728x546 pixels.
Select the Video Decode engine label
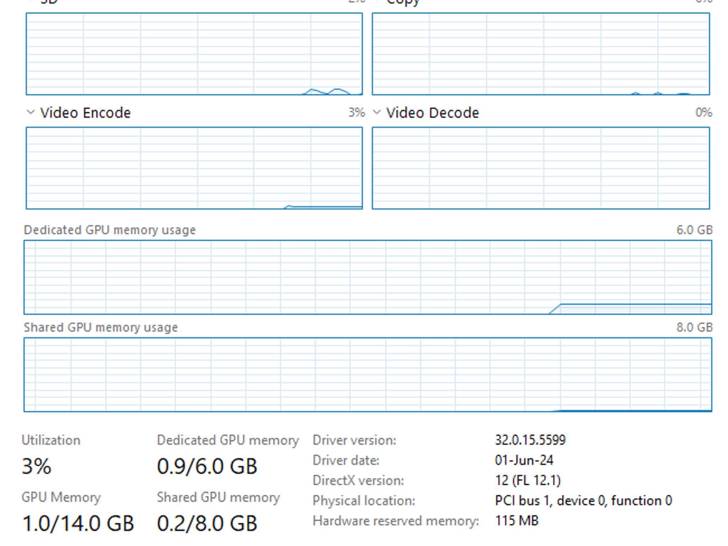pyautogui.click(x=433, y=113)
